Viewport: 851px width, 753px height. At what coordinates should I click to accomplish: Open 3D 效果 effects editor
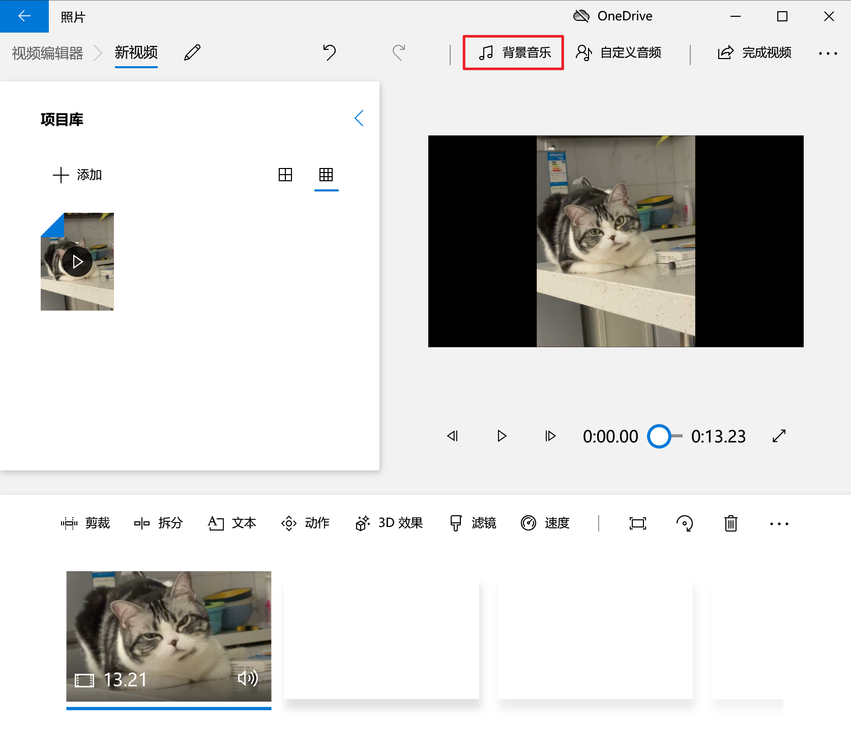click(389, 523)
